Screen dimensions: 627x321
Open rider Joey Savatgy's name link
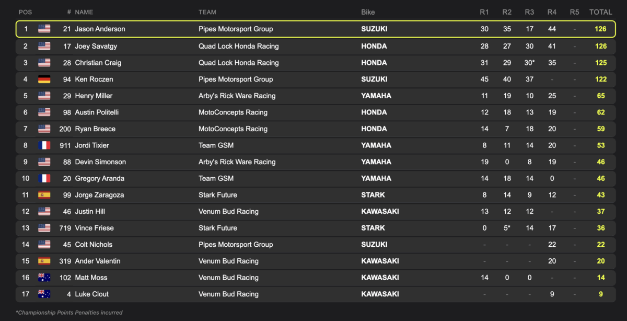96,47
